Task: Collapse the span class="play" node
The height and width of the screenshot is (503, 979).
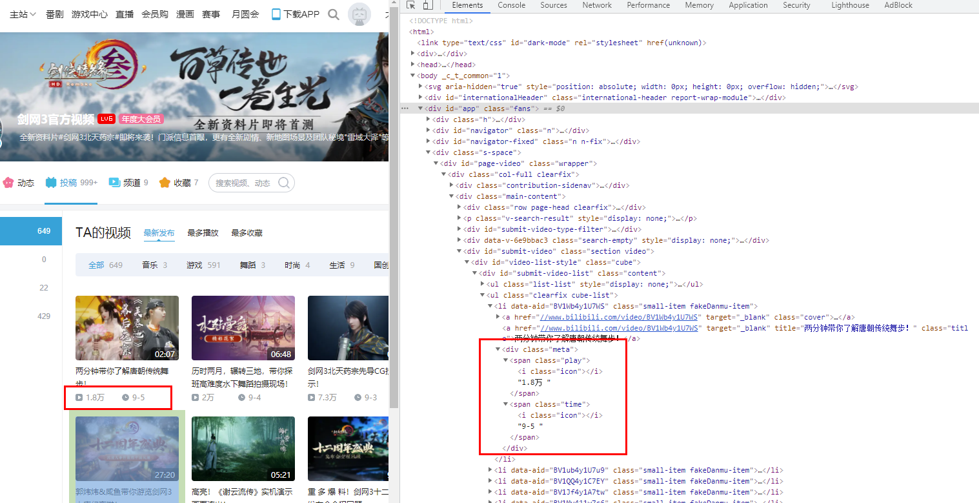Action: pyautogui.click(x=506, y=360)
